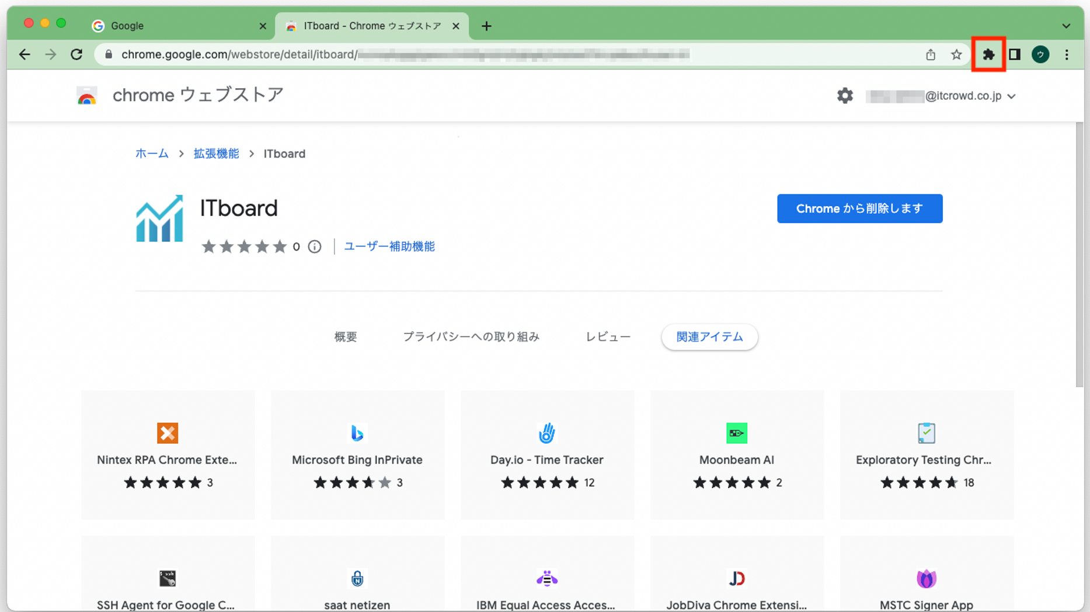Click the rating info icon

315,246
